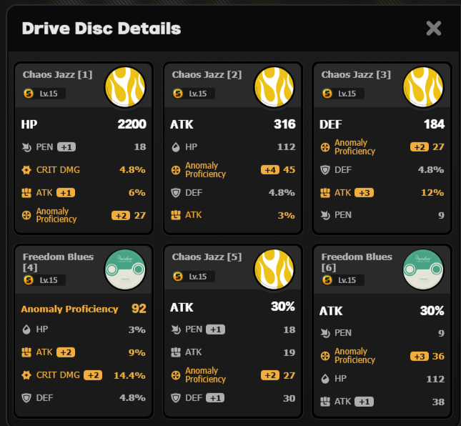461x426 pixels.
Task: Click the Freedom Blues [4] disc image
Action: [125, 269]
